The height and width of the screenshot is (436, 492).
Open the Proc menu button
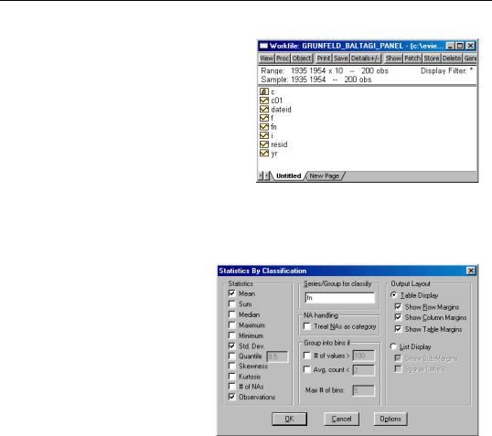pos(283,58)
